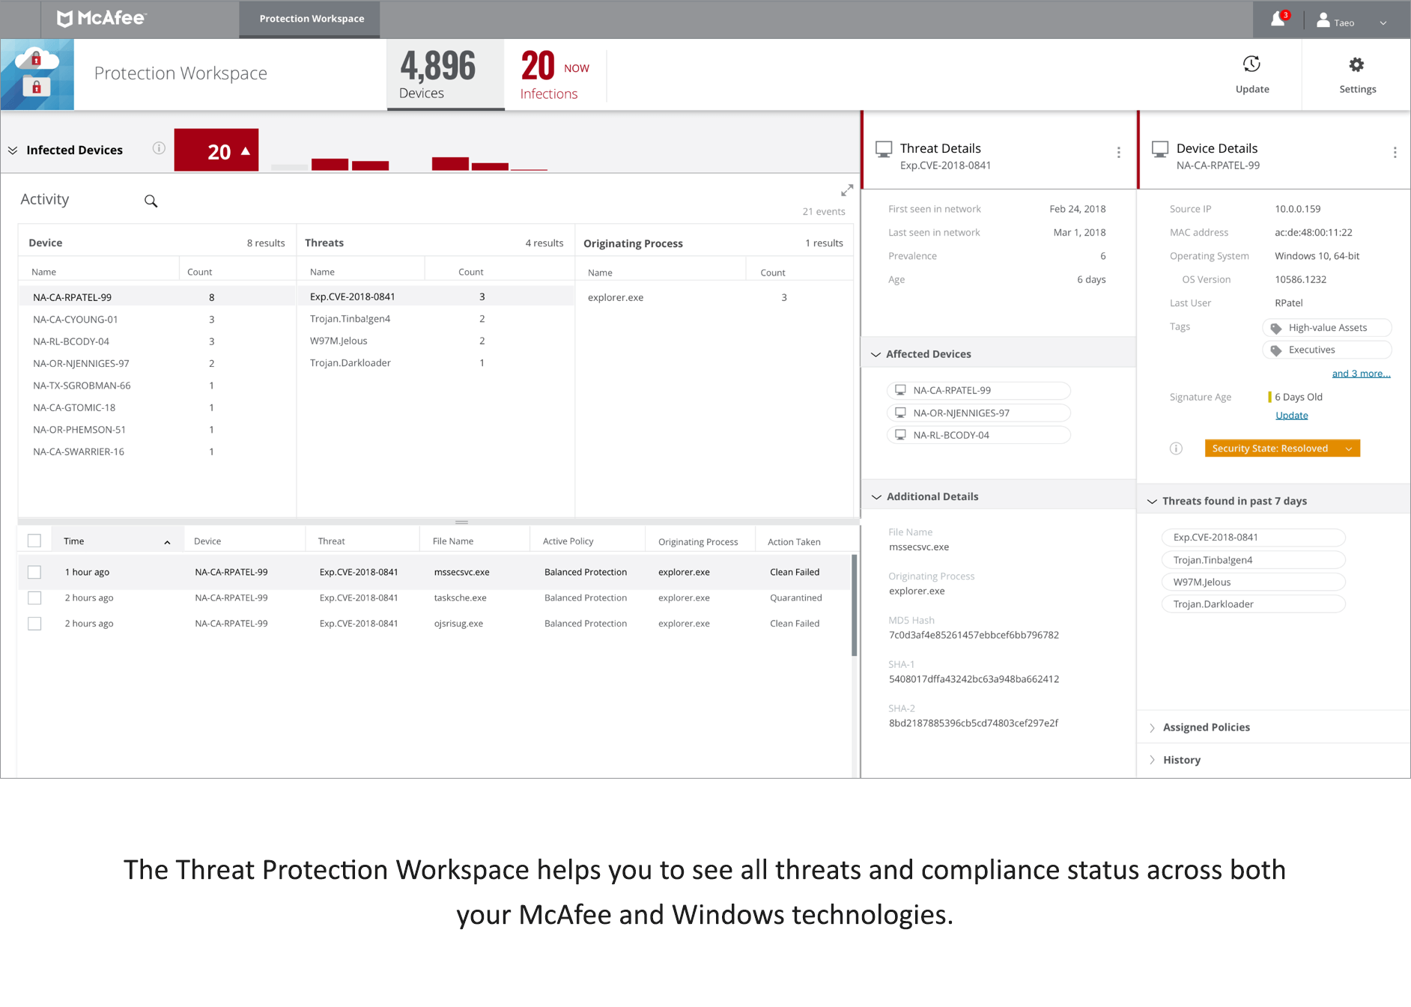Expand the Assigned Policies section

pos(1152,728)
